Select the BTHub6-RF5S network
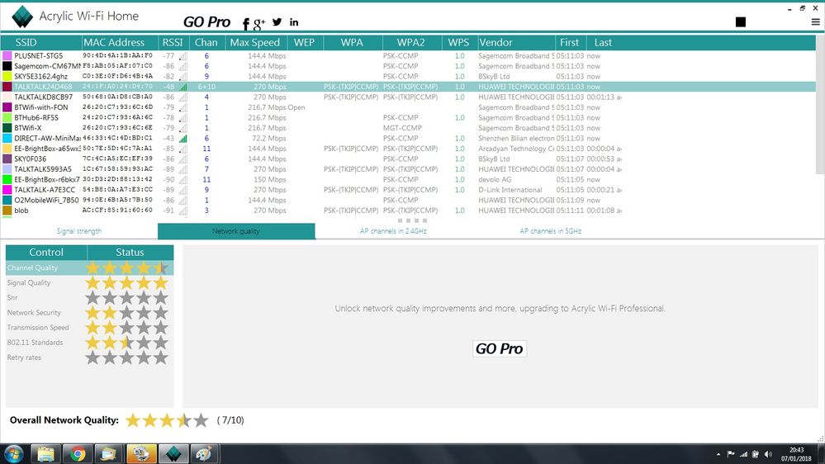The image size is (825, 464). click(x=408, y=118)
